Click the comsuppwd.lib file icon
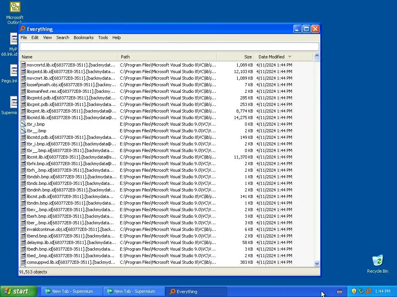Screen dimensions: 397x297 coord(23,262)
